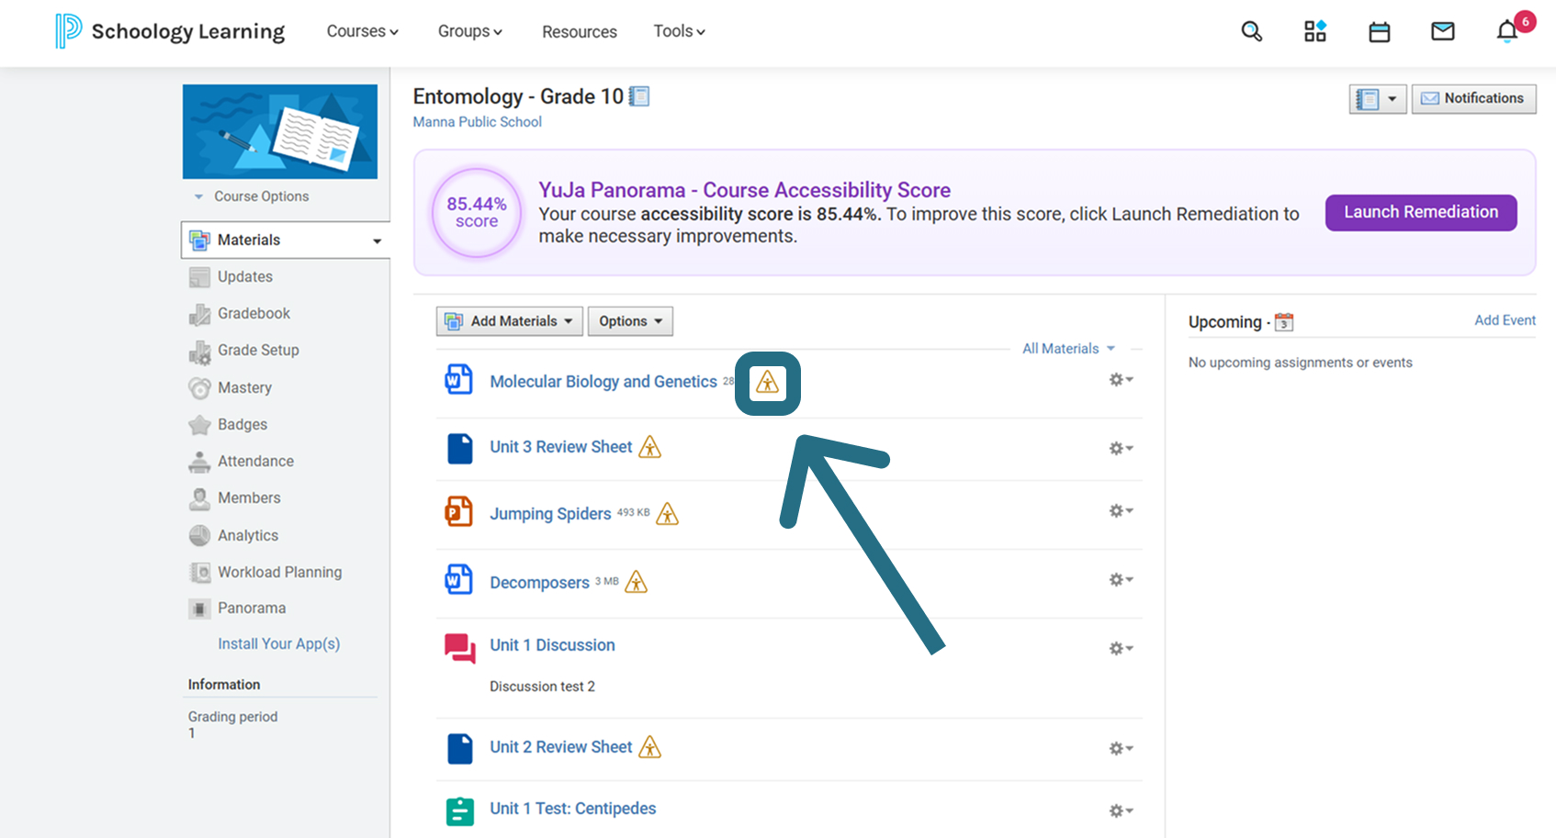Open the Tools dropdown menu

tap(680, 31)
